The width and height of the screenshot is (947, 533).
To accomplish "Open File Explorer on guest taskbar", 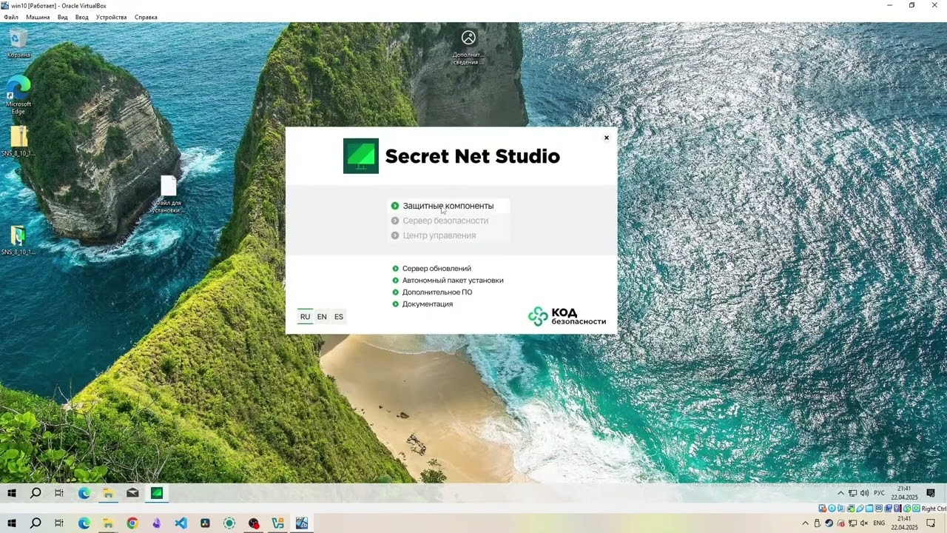I will (x=108, y=493).
